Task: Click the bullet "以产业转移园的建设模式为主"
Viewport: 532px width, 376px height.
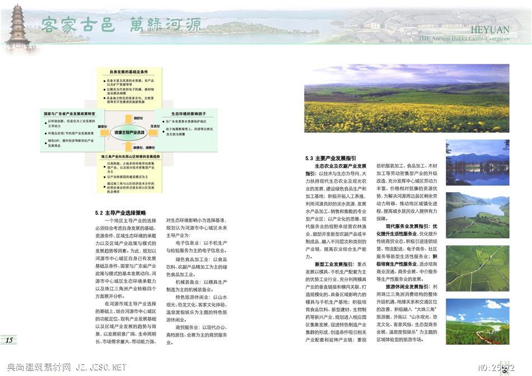Action: pyautogui.click(x=127, y=177)
